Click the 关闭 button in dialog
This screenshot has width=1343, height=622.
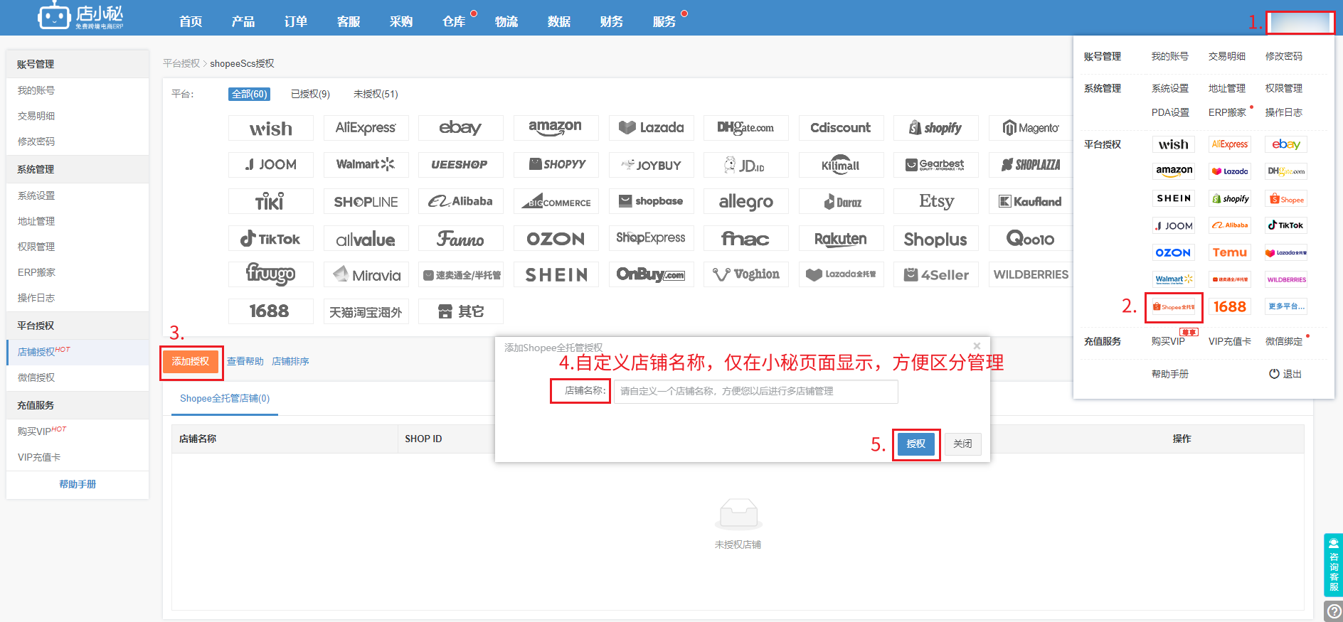pos(963,444)
